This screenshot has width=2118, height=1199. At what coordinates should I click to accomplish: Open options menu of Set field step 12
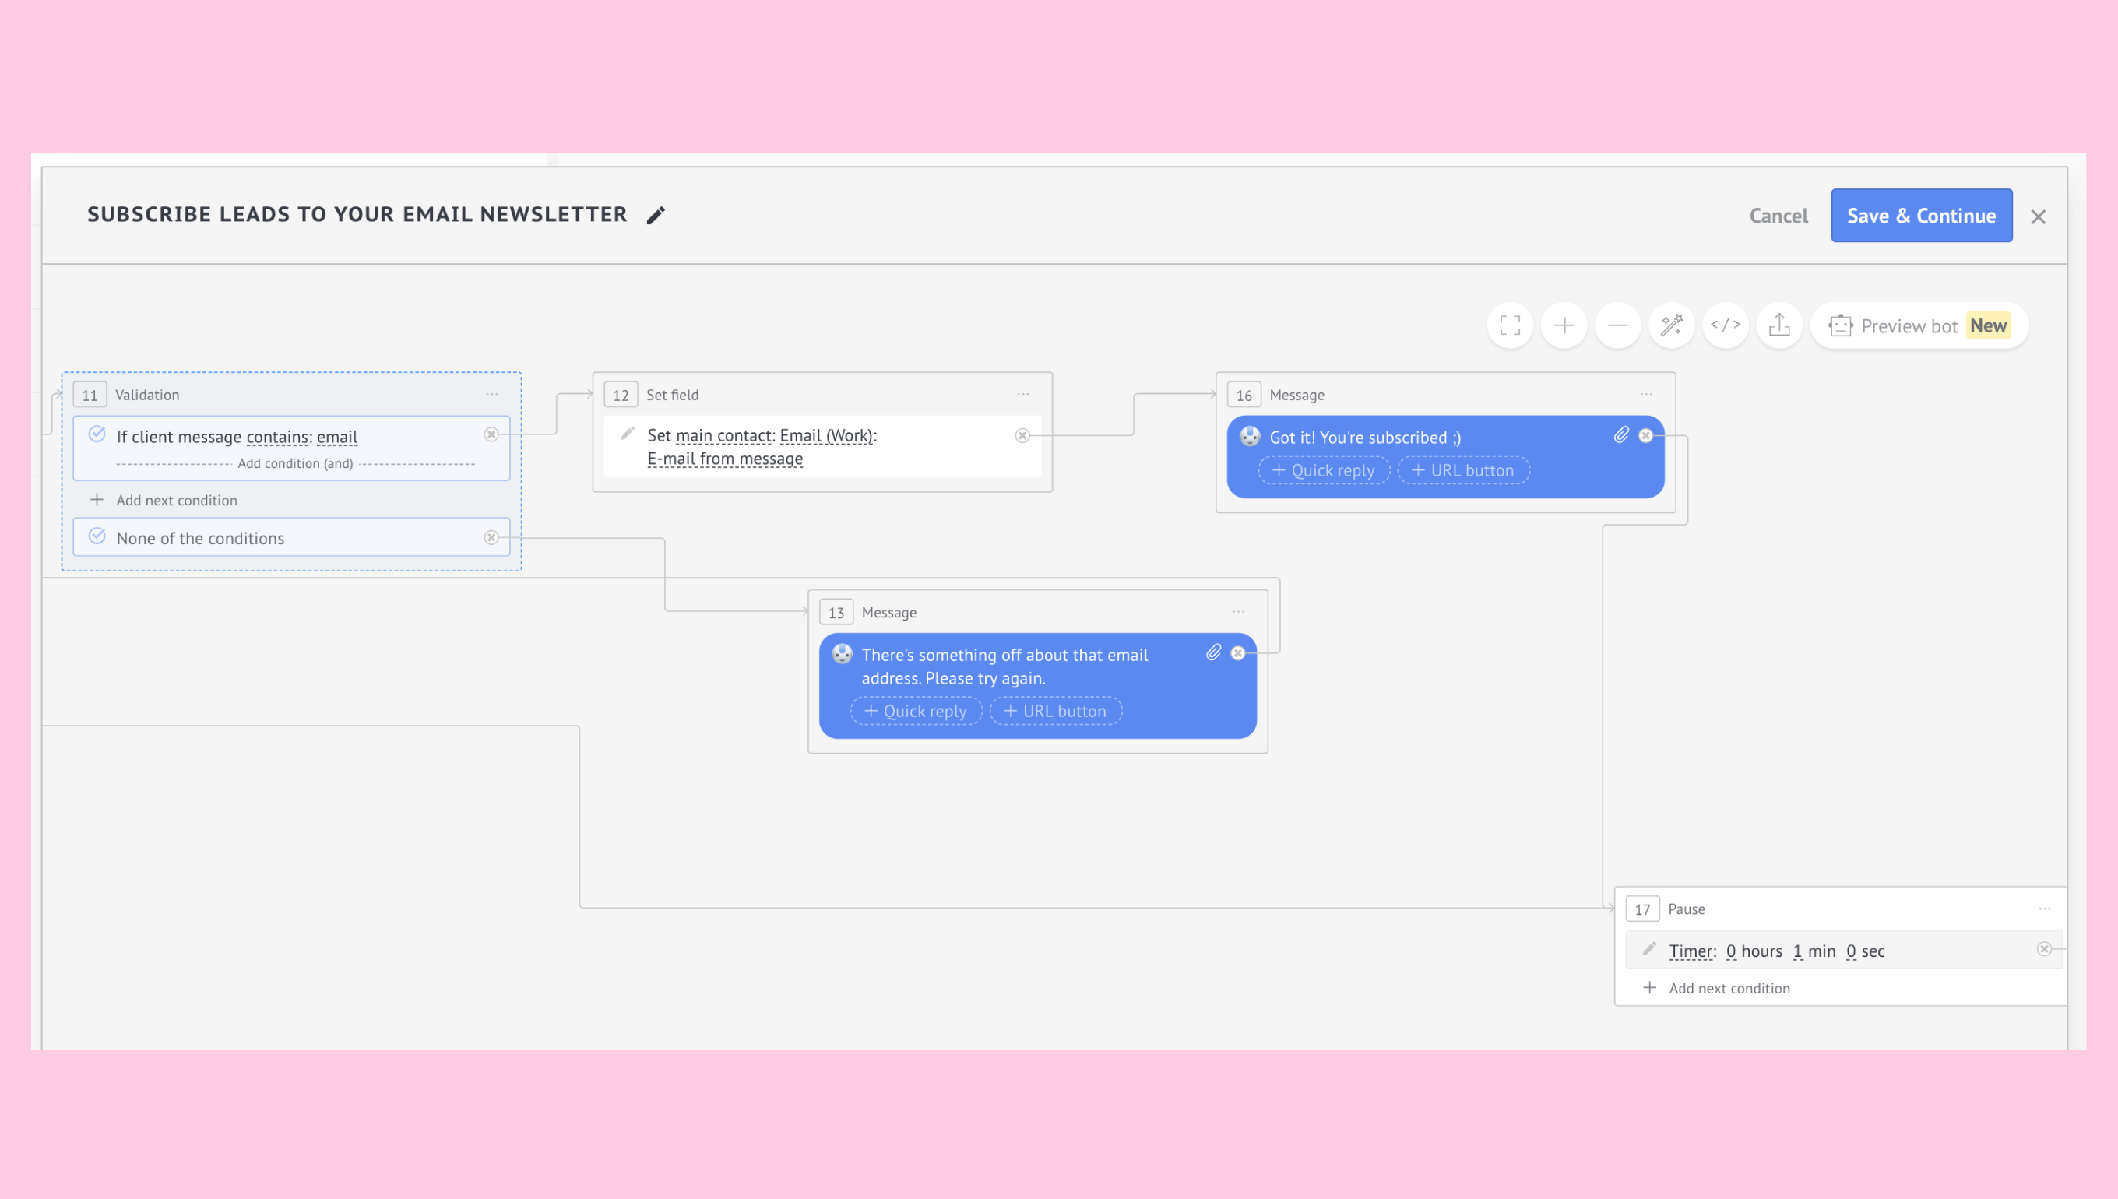pyautogui.click(x=1022, y=395)
